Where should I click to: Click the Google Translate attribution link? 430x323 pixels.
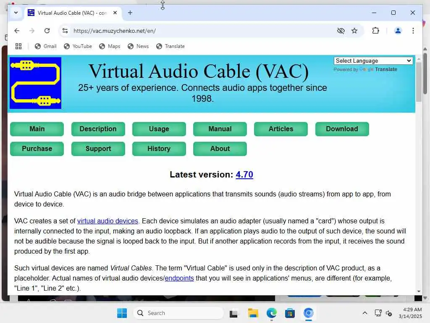(378, 69)
